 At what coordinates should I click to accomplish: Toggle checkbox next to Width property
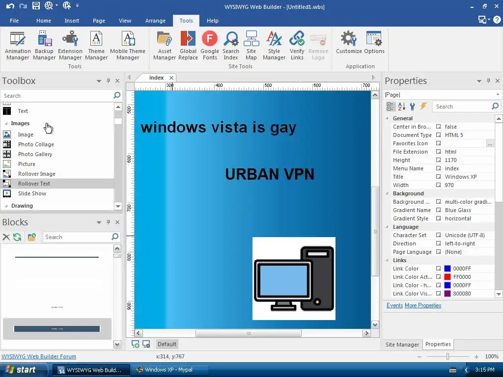(x=438, y=185)
